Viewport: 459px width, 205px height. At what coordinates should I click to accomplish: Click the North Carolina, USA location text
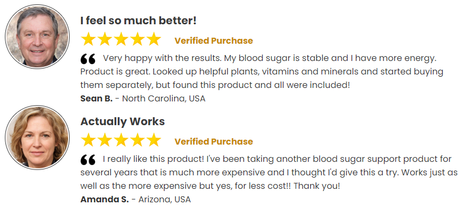click(x=164, y=99)
